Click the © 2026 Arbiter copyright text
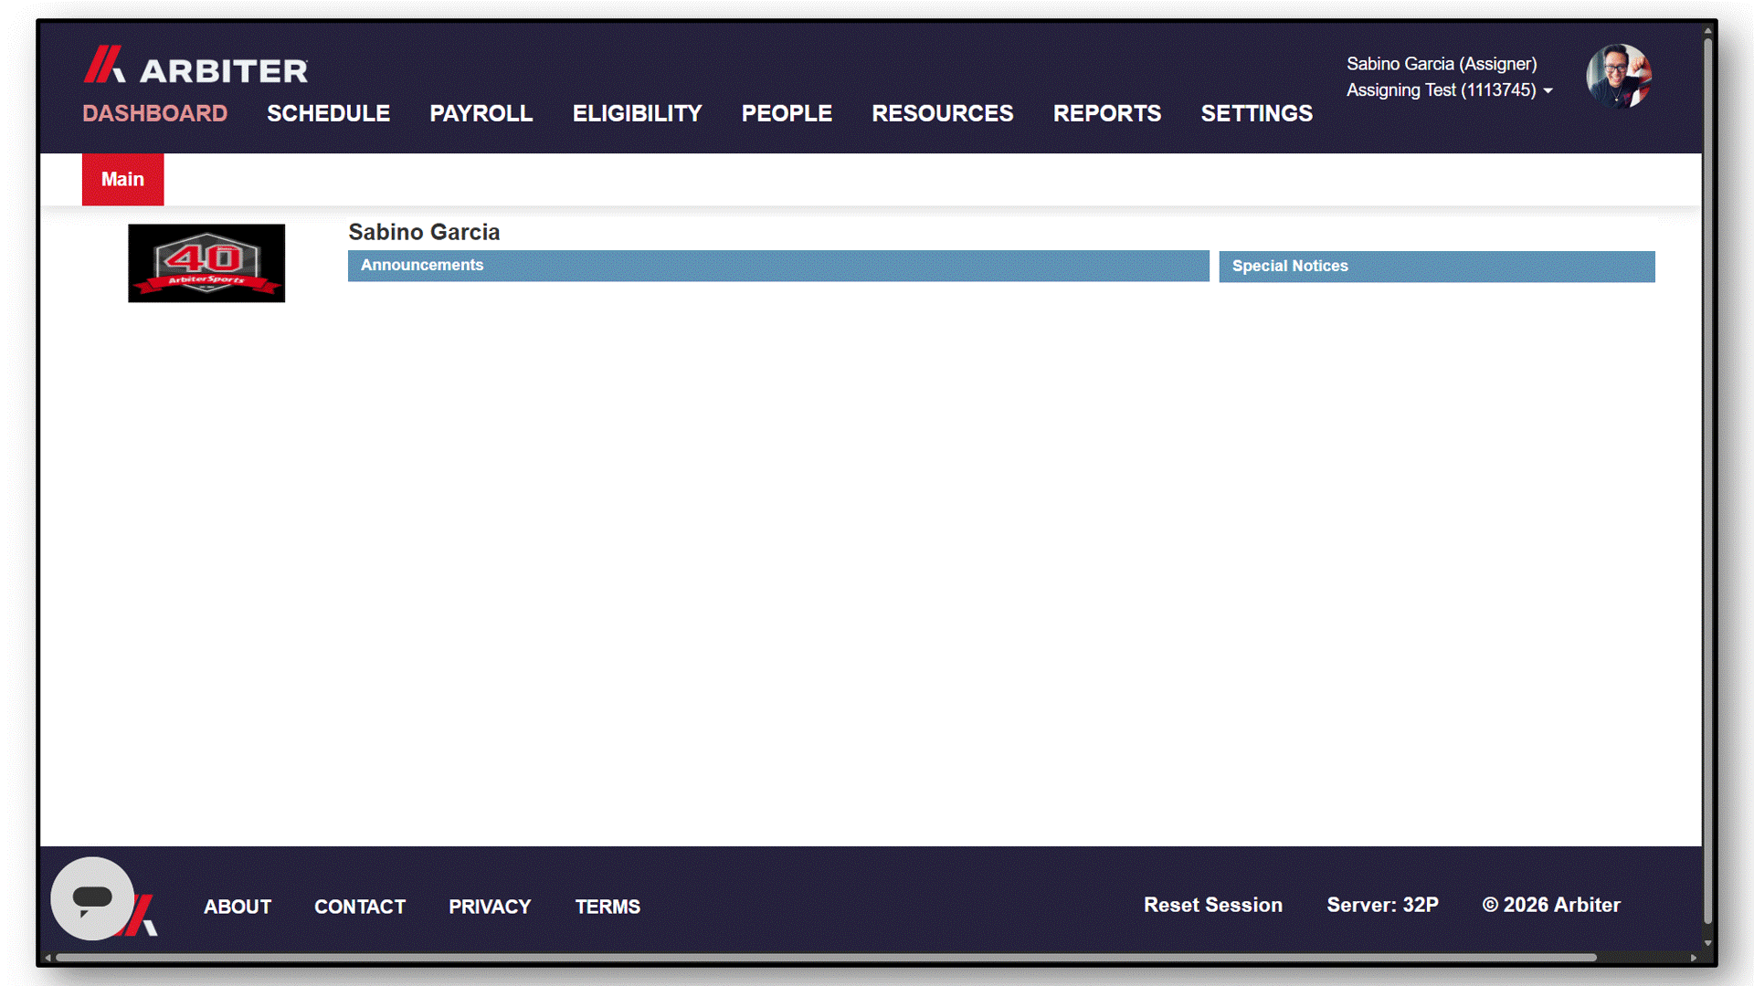 1551,905
